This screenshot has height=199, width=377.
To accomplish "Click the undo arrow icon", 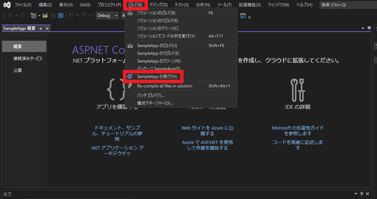I will pyautogui.click(x=71, y=15).
